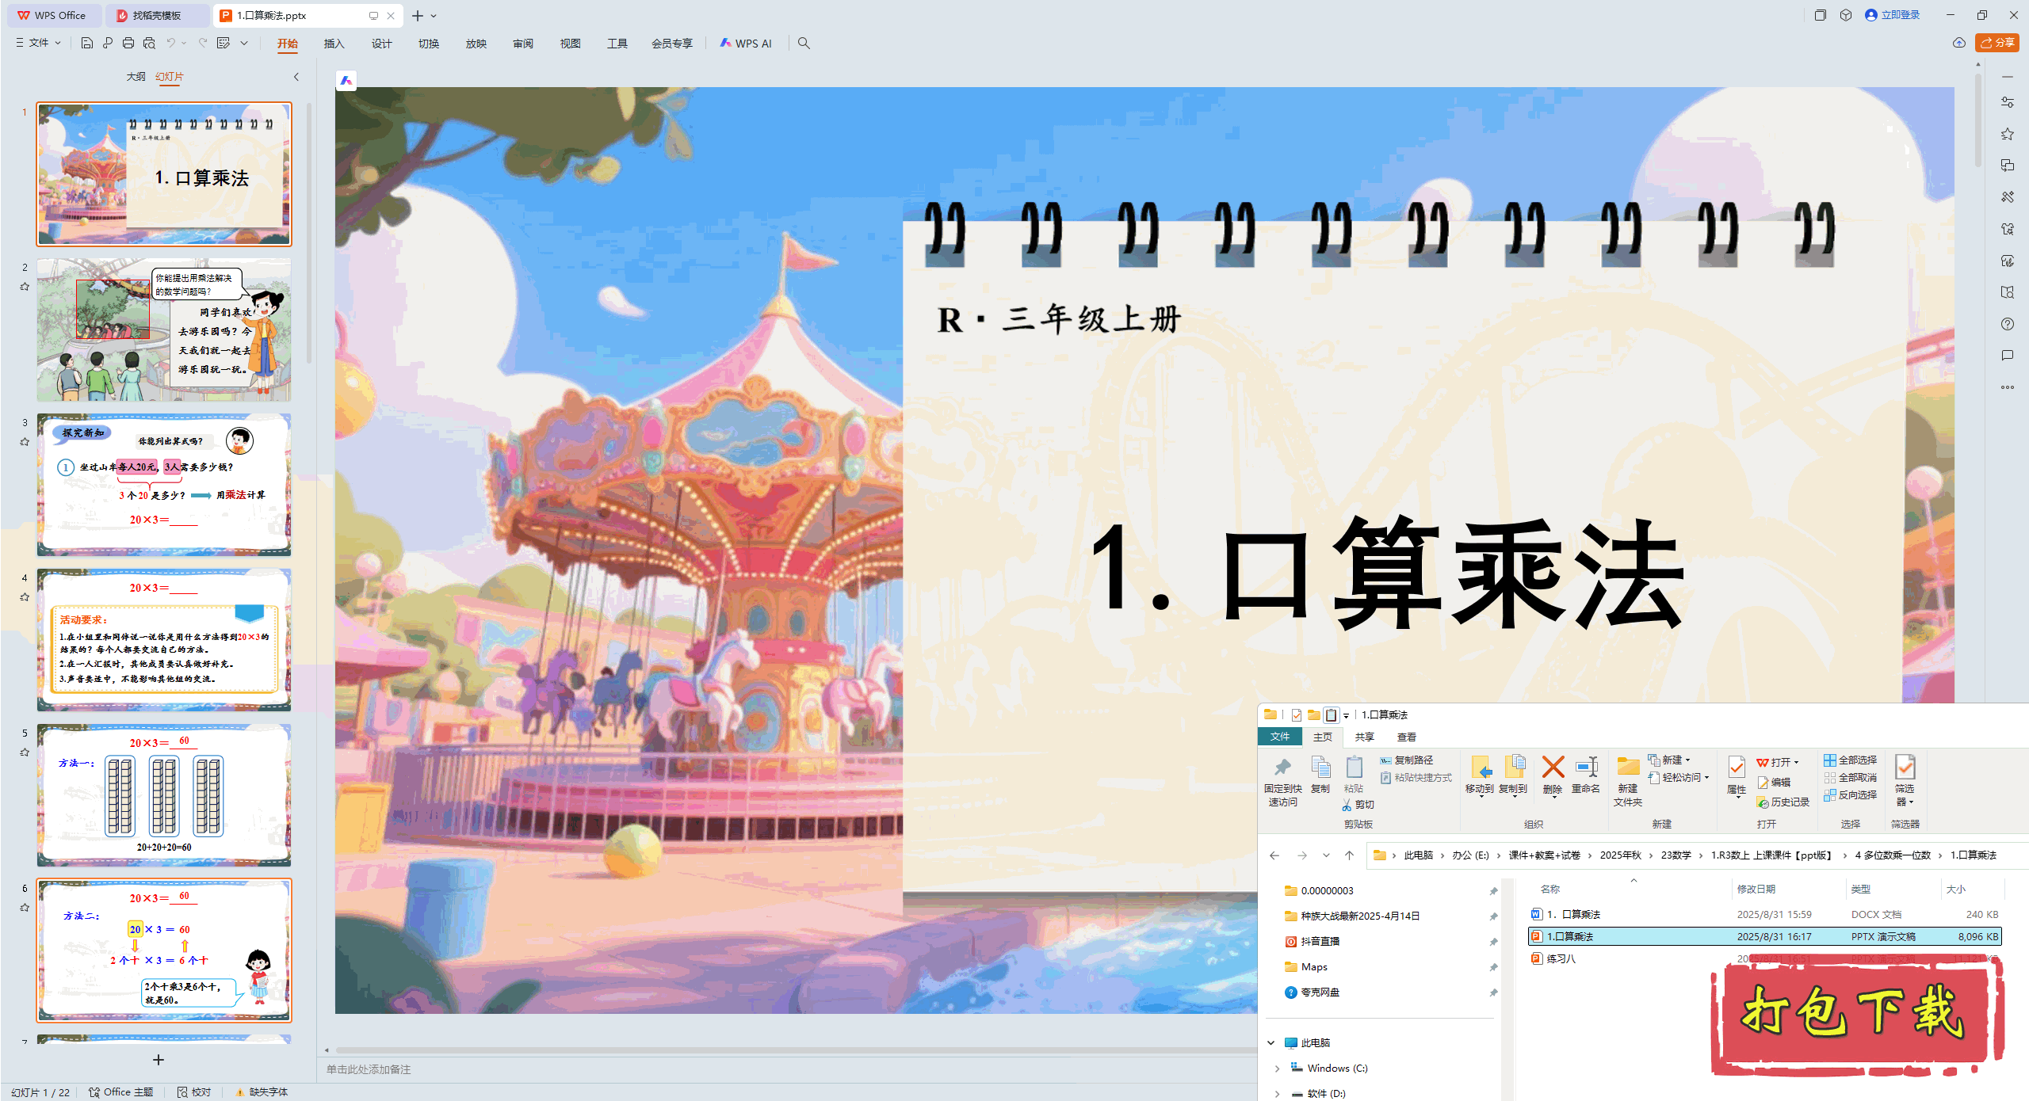Collapse the slide thumbnail panel with the arrow

coord(296,77)
